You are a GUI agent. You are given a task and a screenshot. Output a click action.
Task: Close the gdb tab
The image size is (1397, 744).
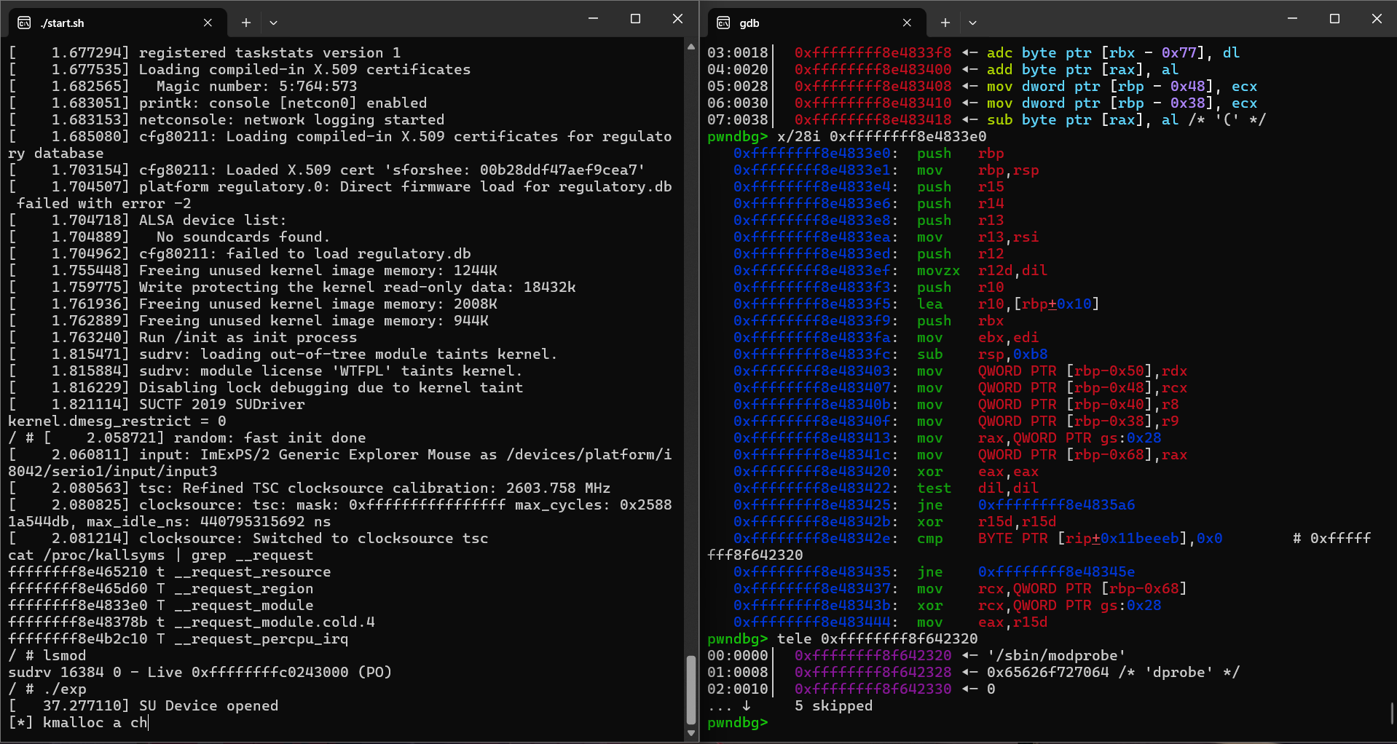907,23
